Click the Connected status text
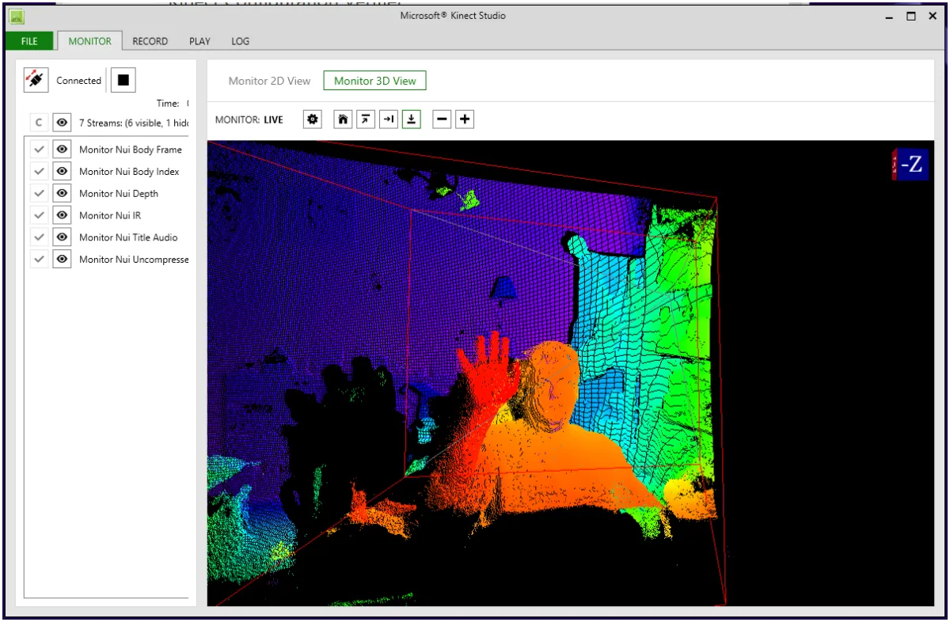 coord(78,80)
